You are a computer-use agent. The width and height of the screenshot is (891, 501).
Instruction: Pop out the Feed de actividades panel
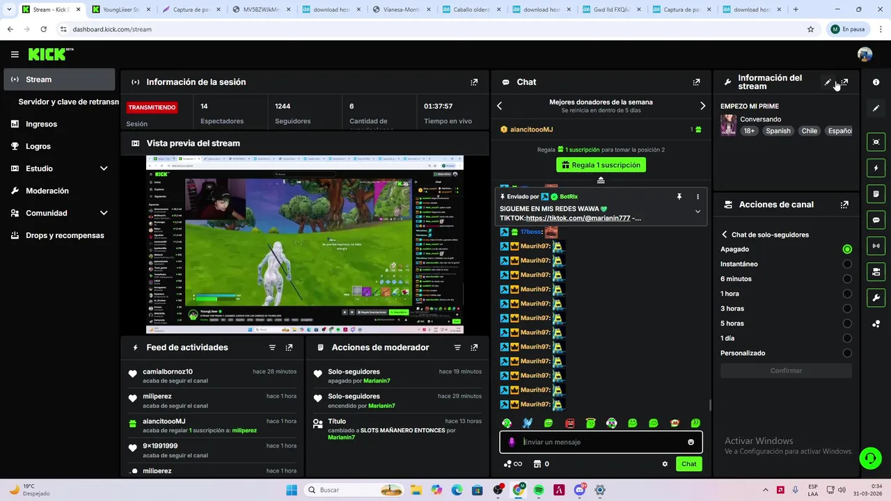pyautogui.click(x=289, y=347)
